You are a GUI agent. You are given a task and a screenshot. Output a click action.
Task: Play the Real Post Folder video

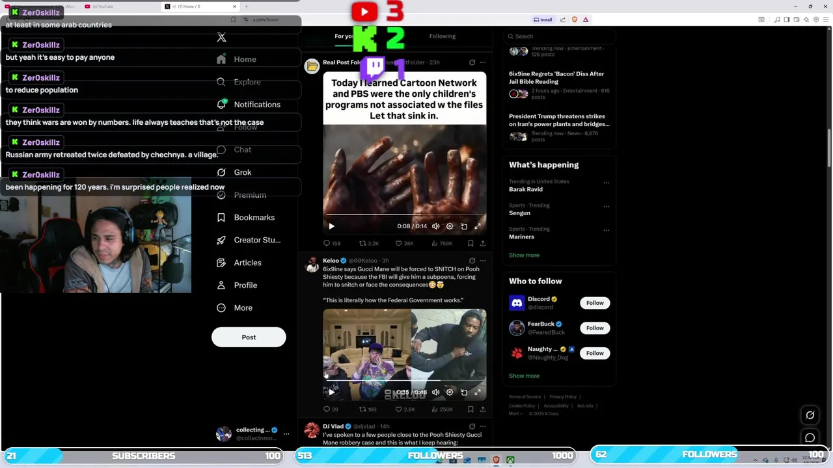[331, 226]
